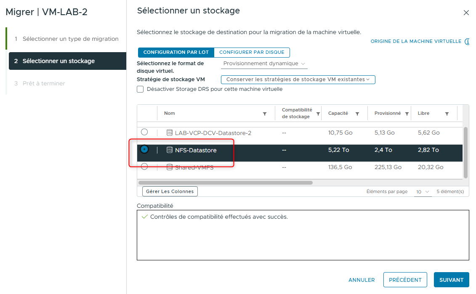Click the filter icon for Provisionné column
Screen dimensions: 476x294
tap(407, 113)
